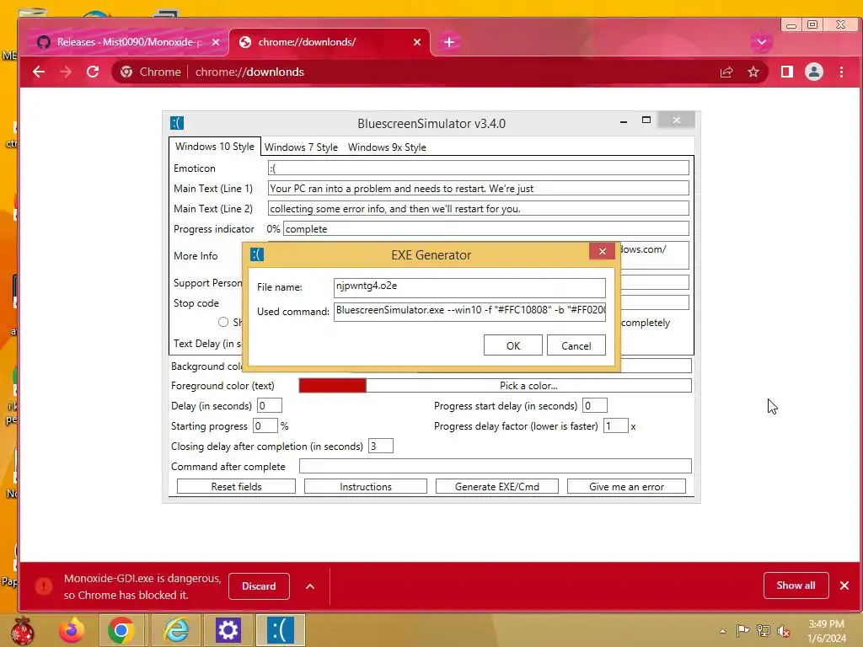Screen dimensions: 863x647
Task: Click the Chrome back arrow
Action: tap(39, 72)
